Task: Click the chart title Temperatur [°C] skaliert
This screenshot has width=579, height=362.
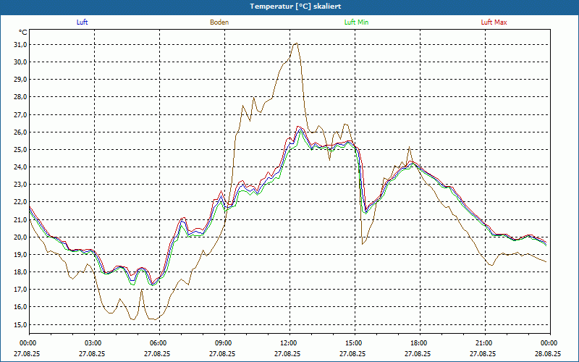Action: 289,6
